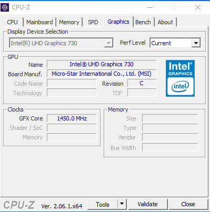Open the display device Intel UHD Graphics dropdown
210x212 pixels.
pos(108,43)
